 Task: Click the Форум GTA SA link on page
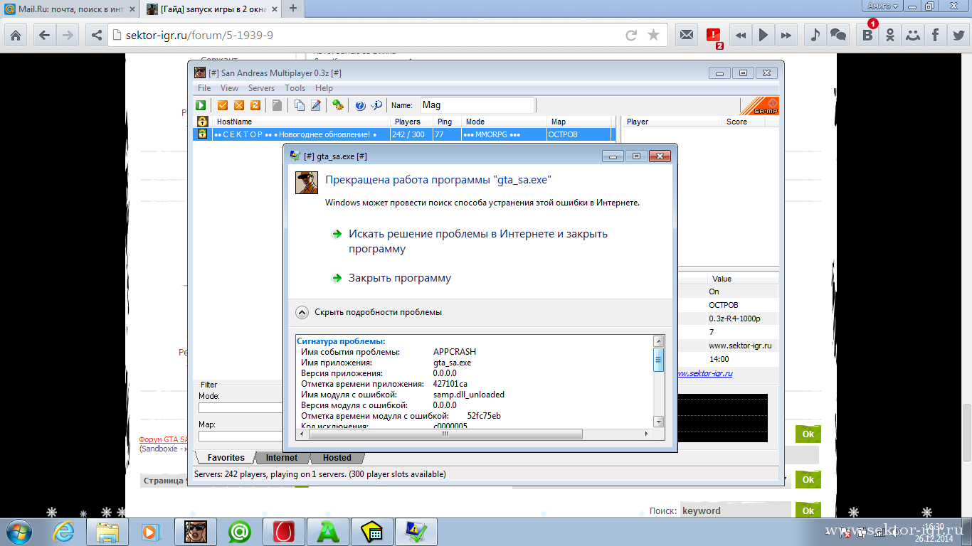tap(163, 439)
